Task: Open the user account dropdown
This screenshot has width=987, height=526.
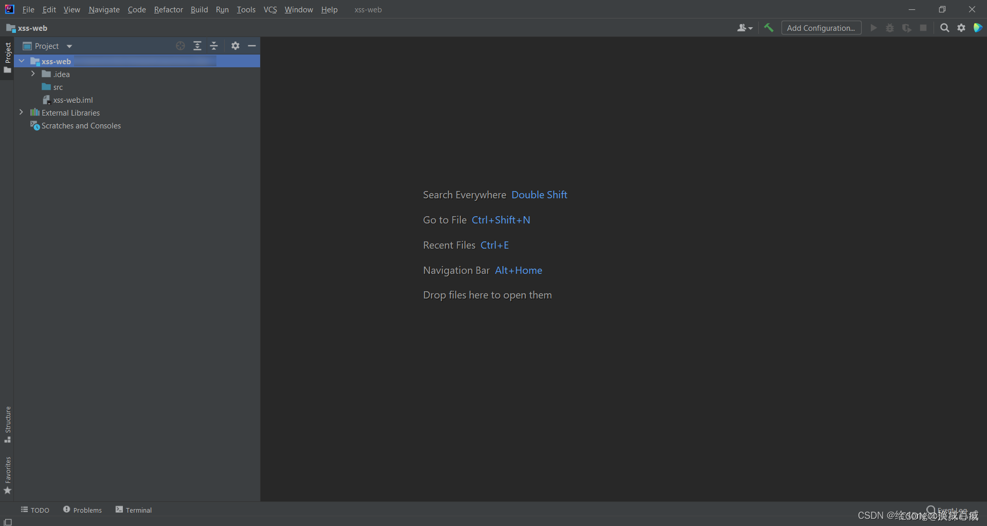Action: click(x=745, y=28)
